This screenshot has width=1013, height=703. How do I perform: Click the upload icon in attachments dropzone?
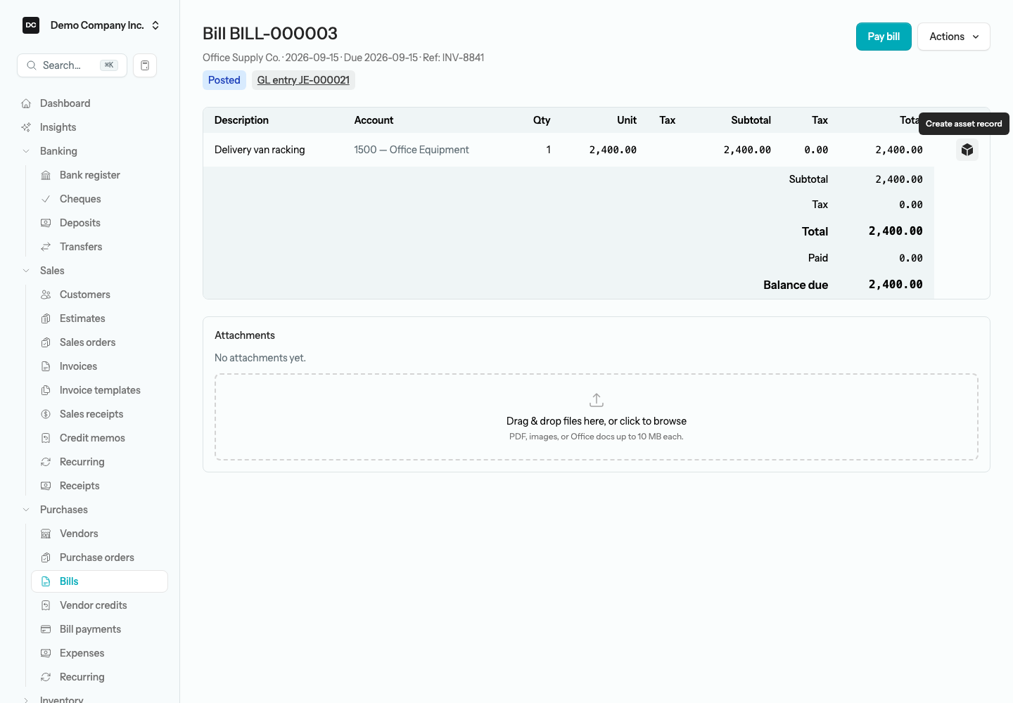pos(597,400)
